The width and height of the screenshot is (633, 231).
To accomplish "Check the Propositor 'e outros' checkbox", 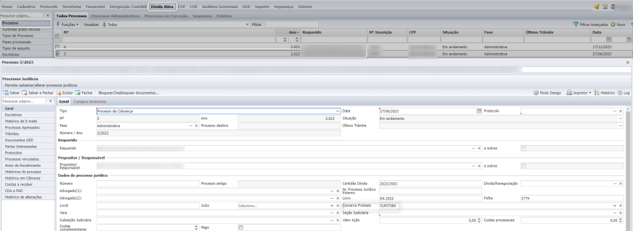I will tap(524, 166).
